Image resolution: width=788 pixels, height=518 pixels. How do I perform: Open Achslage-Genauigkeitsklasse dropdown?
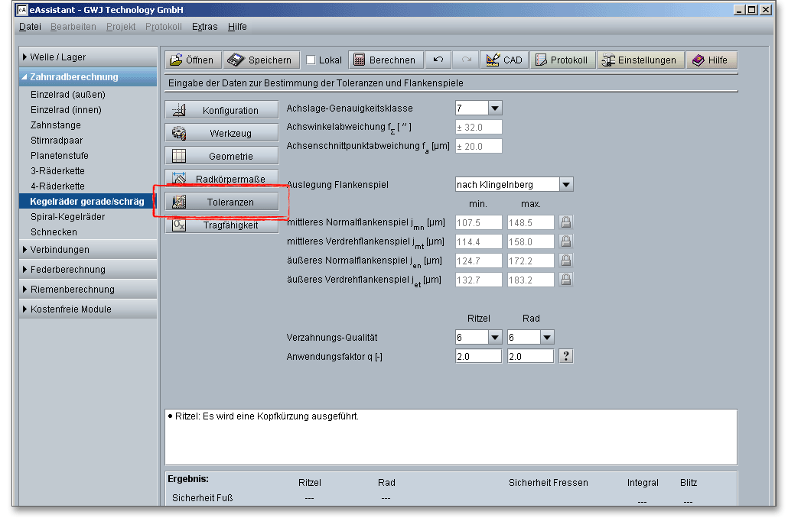[494, 108]
